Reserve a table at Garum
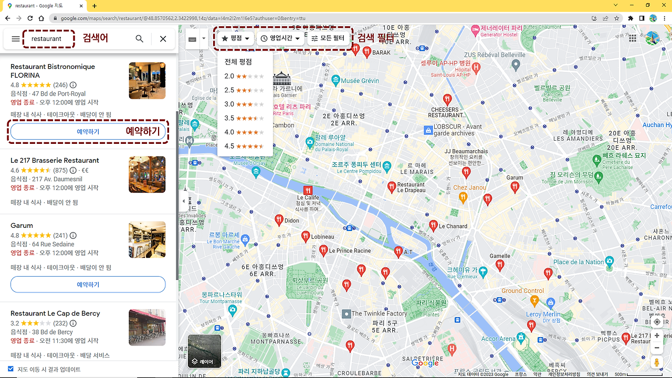 [x=88, y=285]
